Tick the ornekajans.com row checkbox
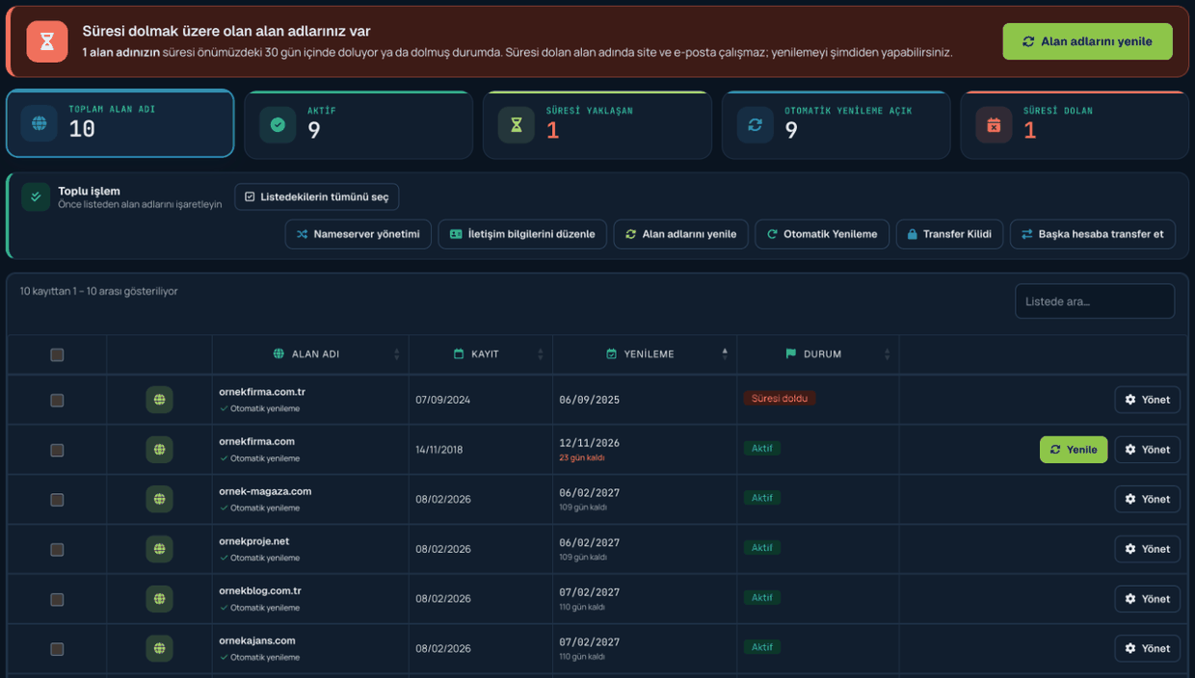This screenshot has height=678, width=1195. (x=57, y=649)
